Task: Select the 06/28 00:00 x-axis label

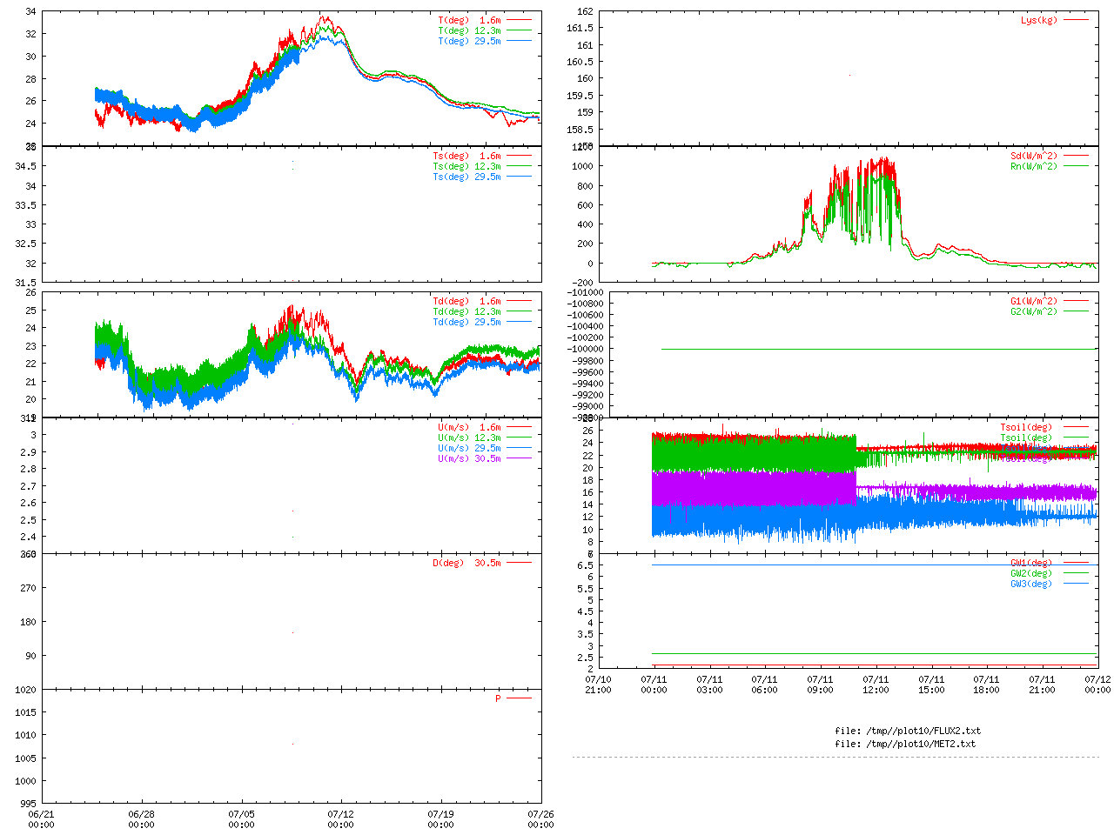Action: pyautogui.click(x=141, y=819)
